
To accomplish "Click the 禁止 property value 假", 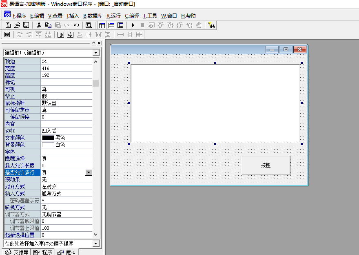I will 66,96.
